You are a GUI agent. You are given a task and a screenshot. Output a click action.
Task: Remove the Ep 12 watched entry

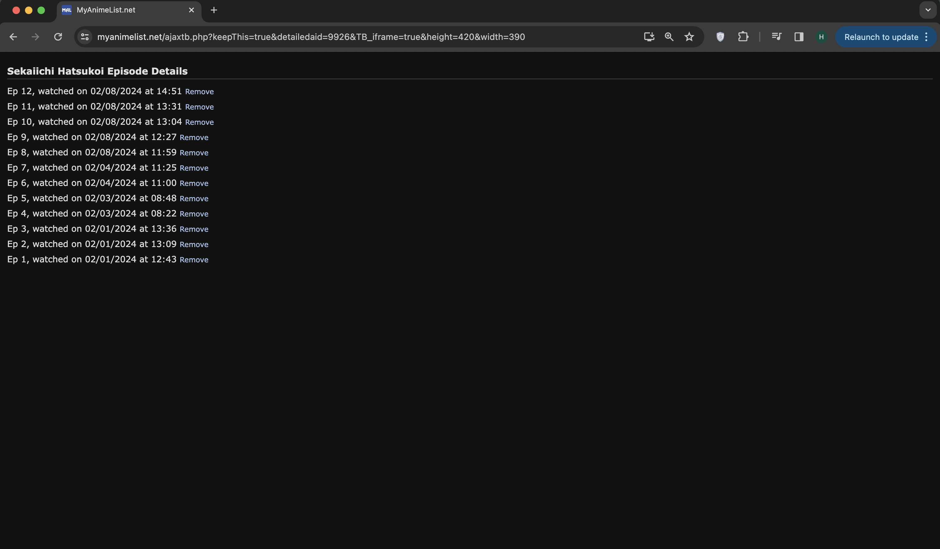(199, 92)
